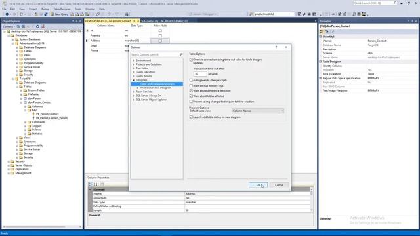Viewport: 420px width, 236px height.
Task: Click the search magnifier in Quick Launch box
Action: (395, 3)
